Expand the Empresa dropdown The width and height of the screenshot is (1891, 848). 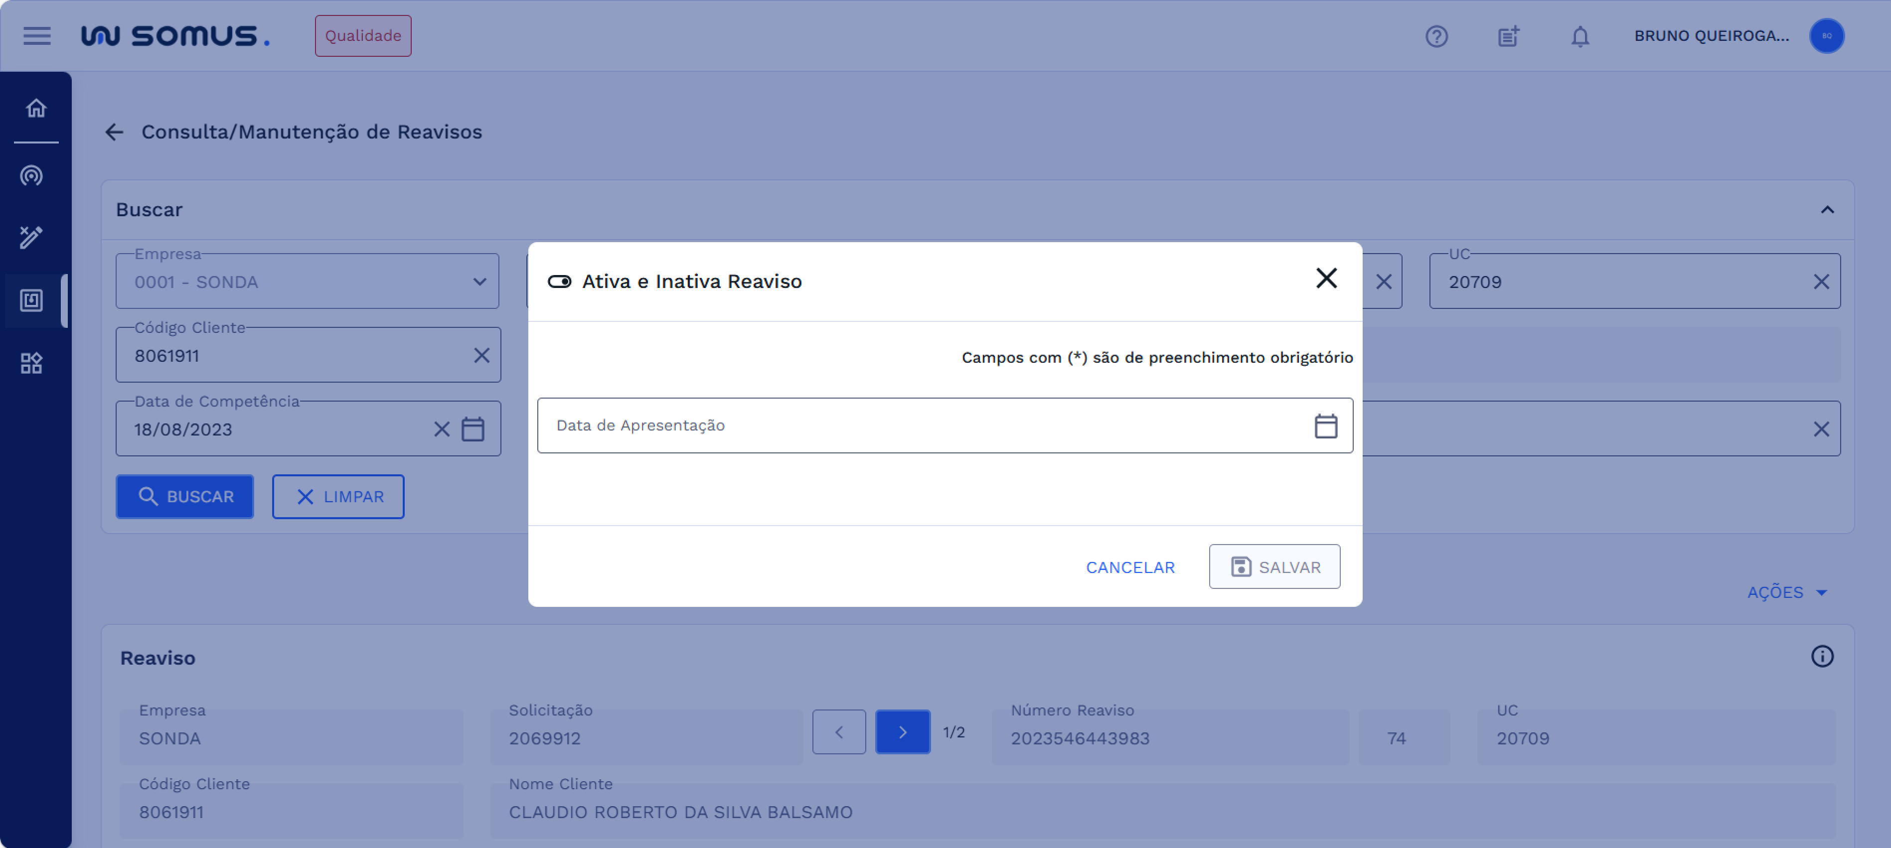click(479, 282)
